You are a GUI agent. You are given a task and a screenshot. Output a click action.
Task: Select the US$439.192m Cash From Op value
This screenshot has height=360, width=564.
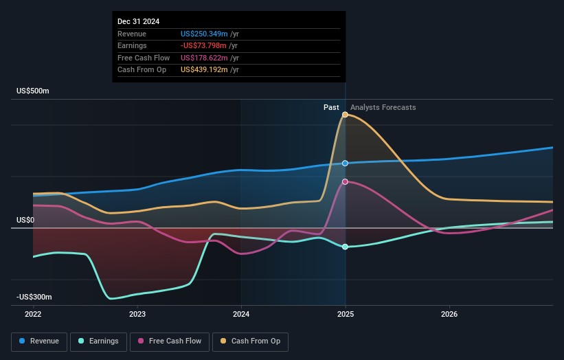(x=205, y=69)
